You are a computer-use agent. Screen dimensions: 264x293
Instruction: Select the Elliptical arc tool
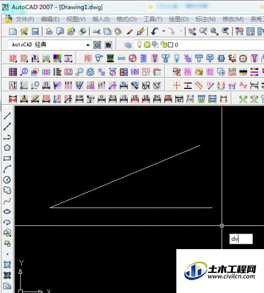click(x=7, y=222)
